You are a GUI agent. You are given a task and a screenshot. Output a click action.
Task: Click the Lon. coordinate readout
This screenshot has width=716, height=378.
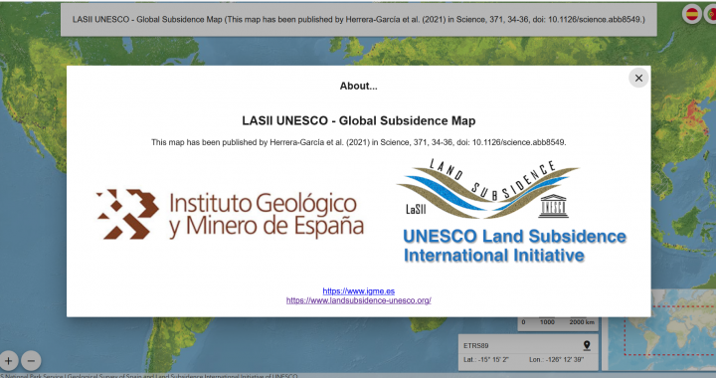coord(556,359)
